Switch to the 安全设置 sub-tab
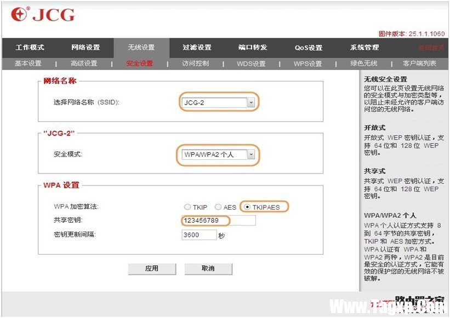The height and width of the screenshot is (318, 450). click(x=140, y=63)
